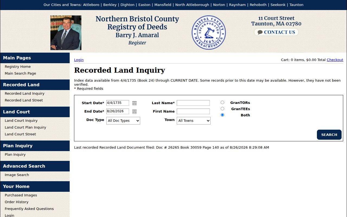Open Purchased Images sidebar link

(21, 195)
